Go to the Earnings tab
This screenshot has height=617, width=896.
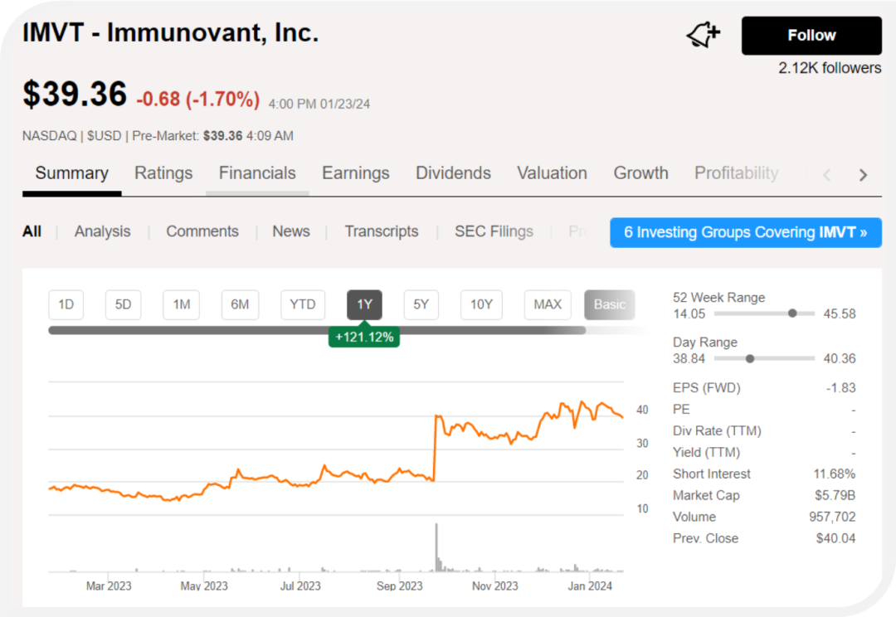click(355, 173)
